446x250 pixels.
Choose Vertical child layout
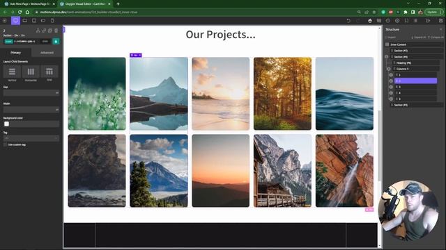pos(12,72)
